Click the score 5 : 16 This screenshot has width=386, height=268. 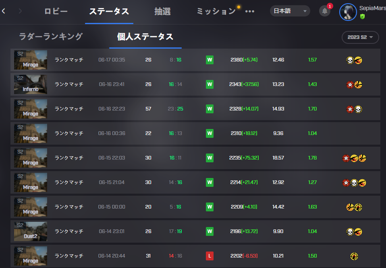176,207
